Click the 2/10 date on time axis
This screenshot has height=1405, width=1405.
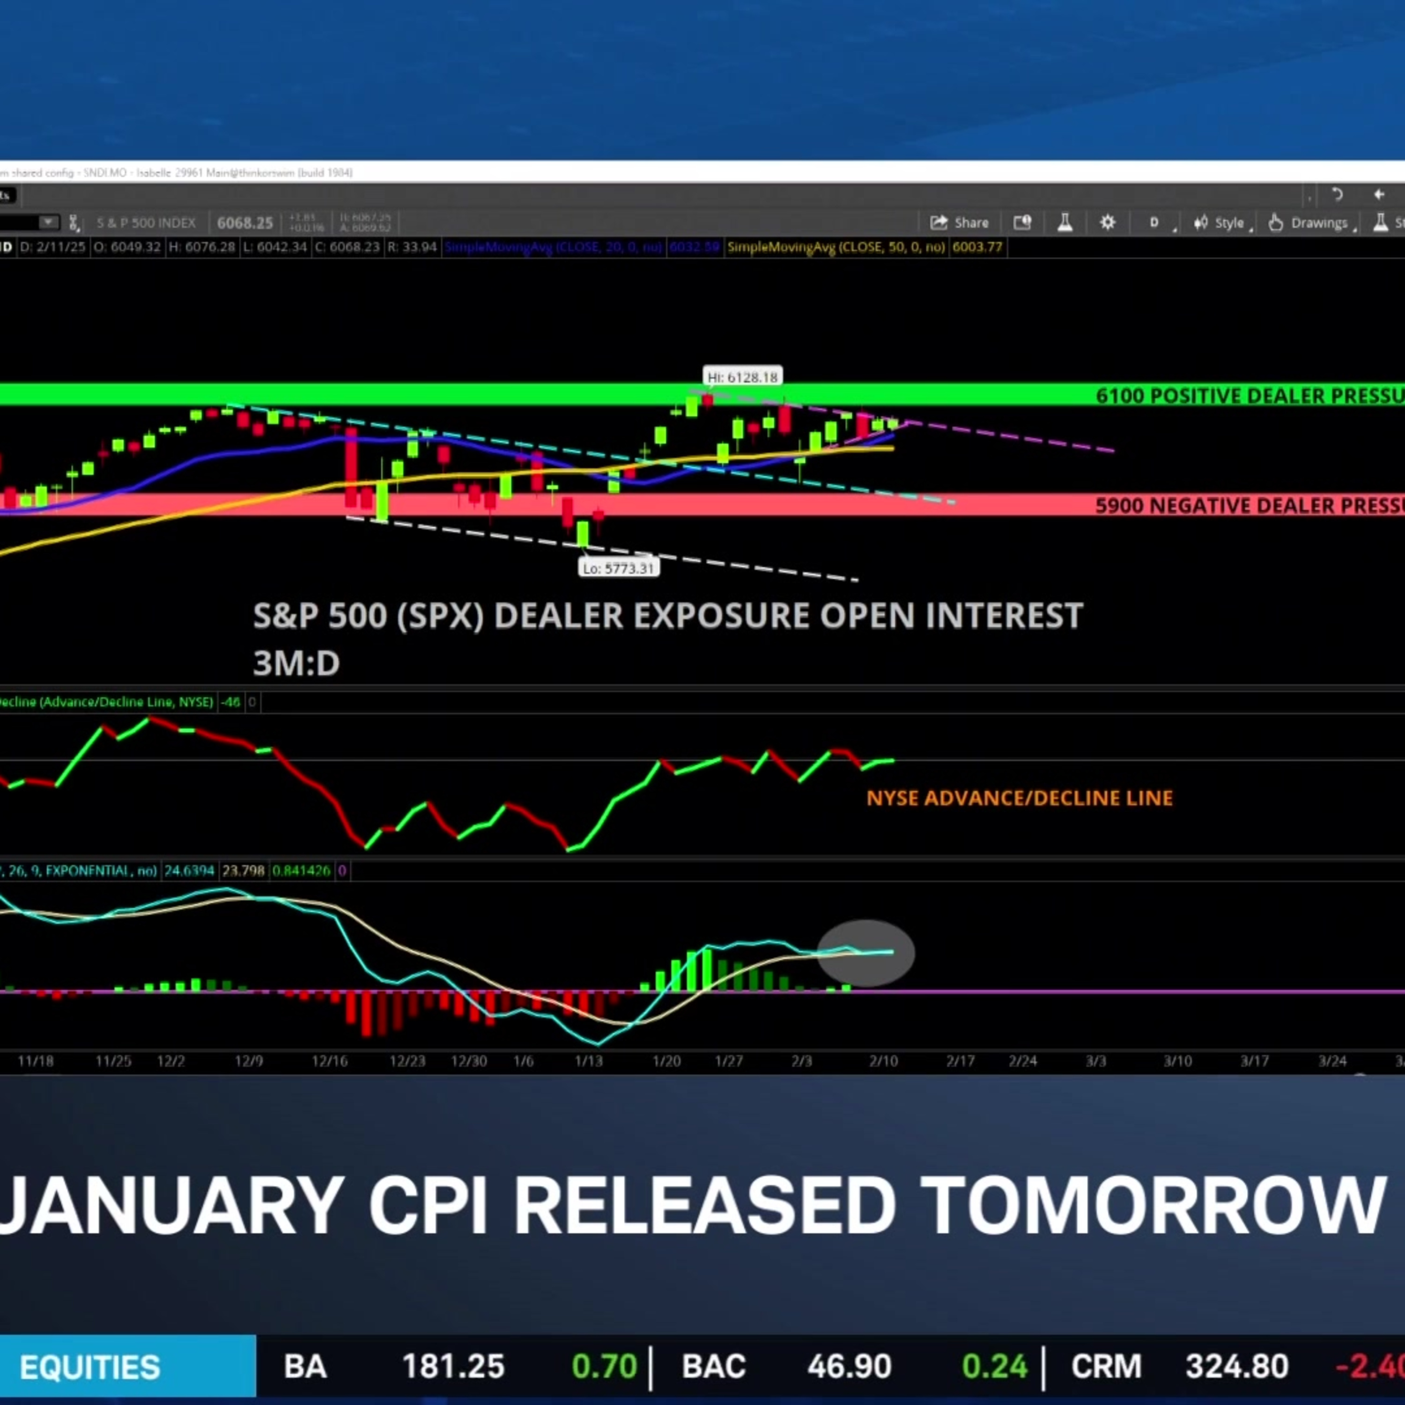pyautogui.click(x=884, y=1061)
